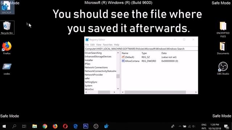Click the Registry Editor title bar icon
232x130 pixels.
point(87,40)
